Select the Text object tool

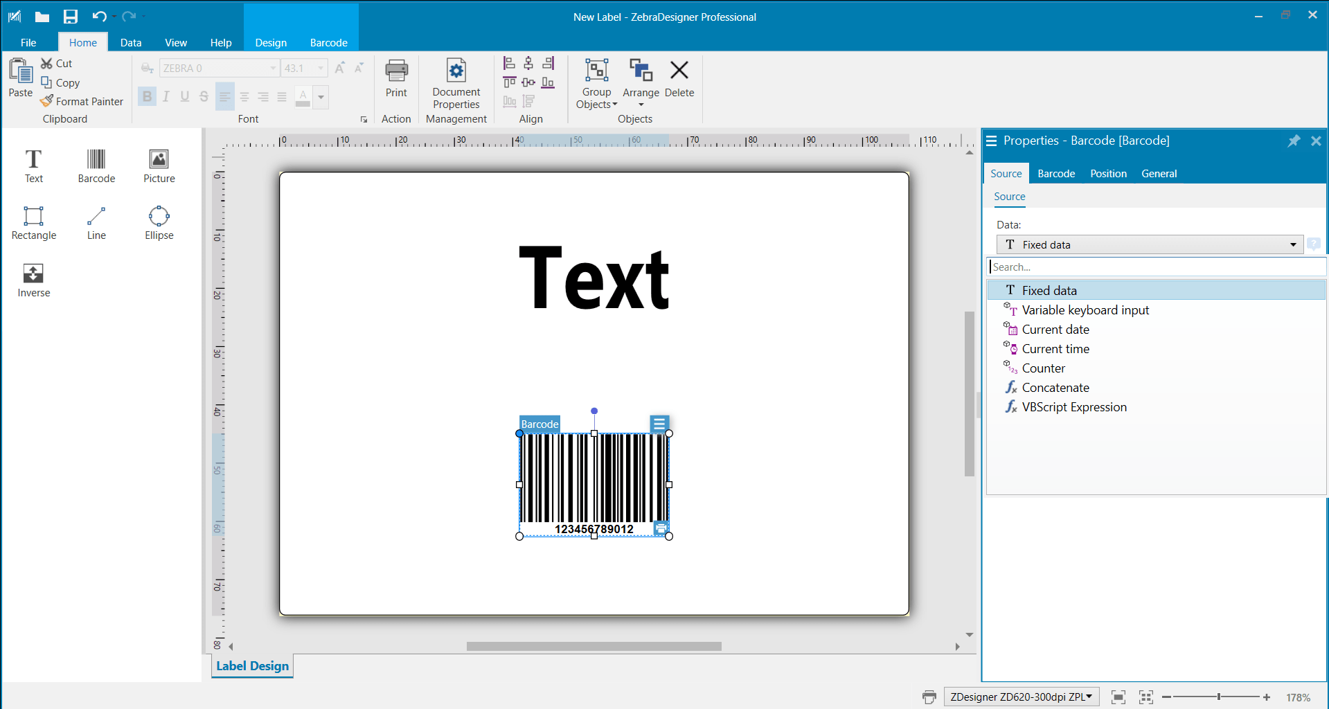click(33, 166)
